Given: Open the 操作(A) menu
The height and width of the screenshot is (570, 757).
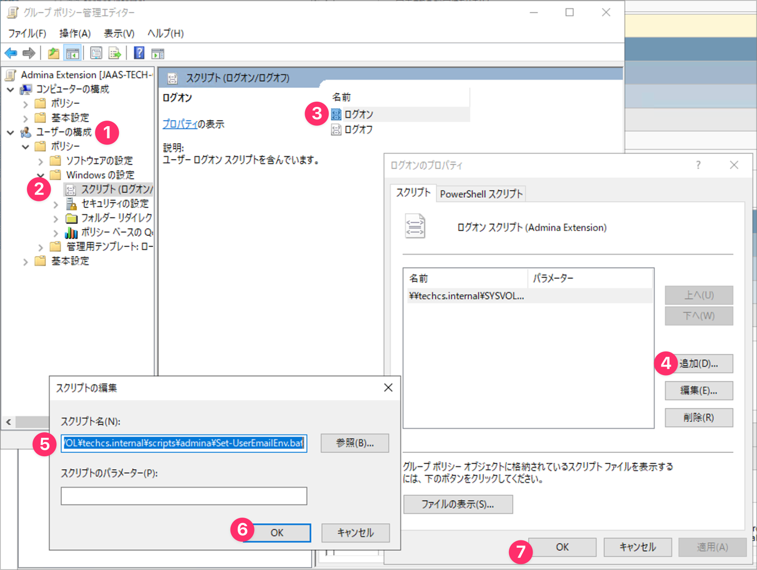Looking at the screenshot, I should pos(75,33).
